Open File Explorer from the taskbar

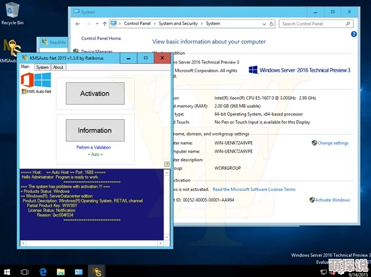click(x=61, y=272)
